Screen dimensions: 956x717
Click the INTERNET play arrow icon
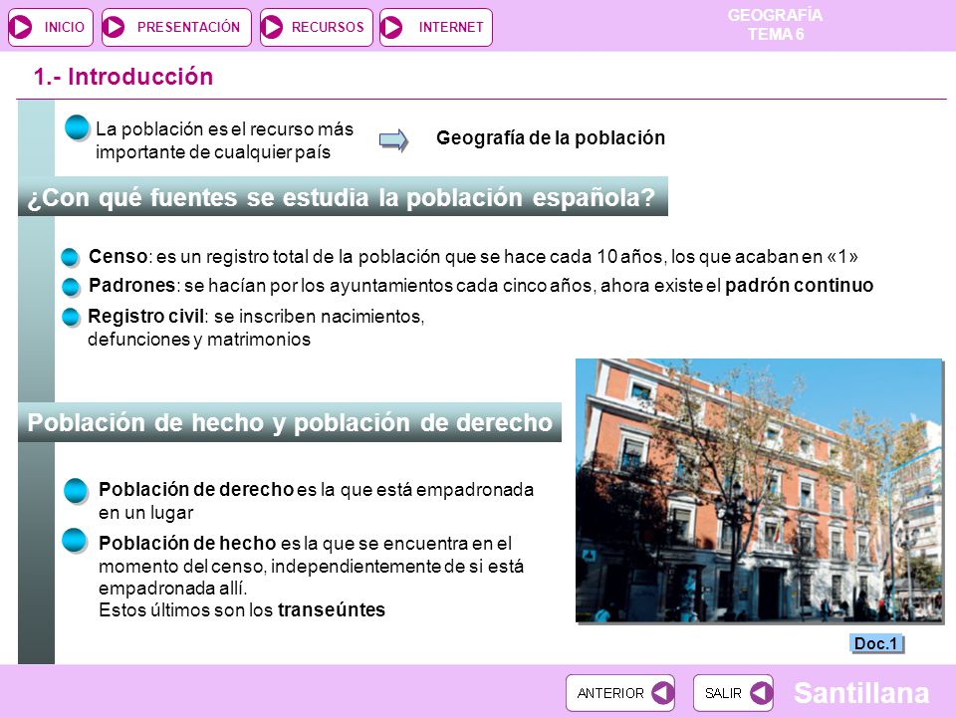point(391,27)
